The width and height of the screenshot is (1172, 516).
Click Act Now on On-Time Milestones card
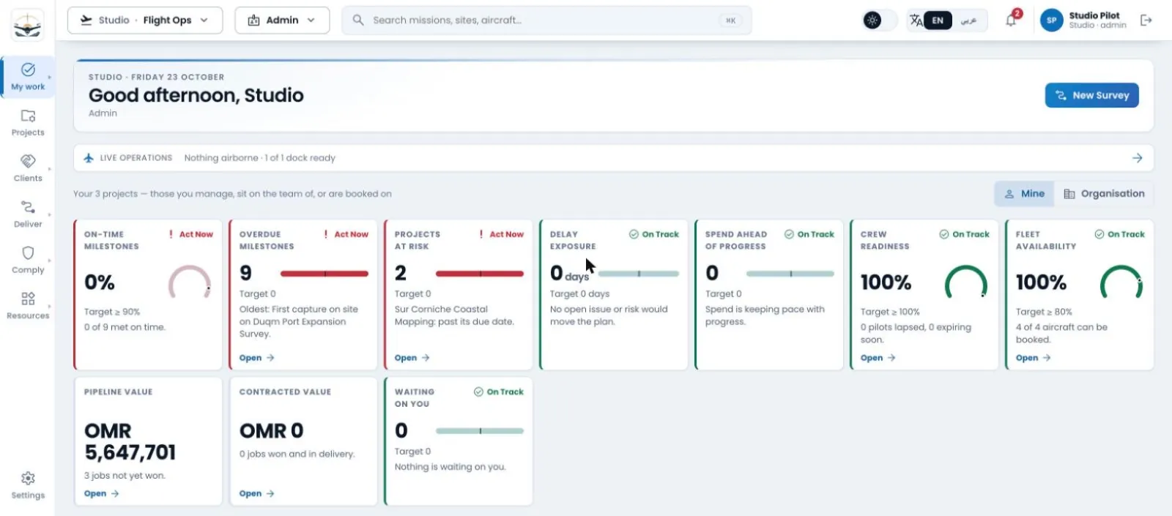point(190,234)
